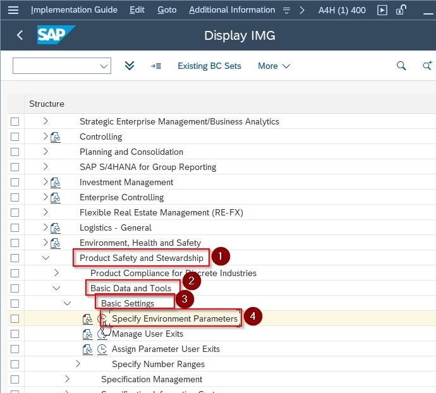
Task: Collapse Product Safety and Stewardship node
Action: (x=45, y=258)
